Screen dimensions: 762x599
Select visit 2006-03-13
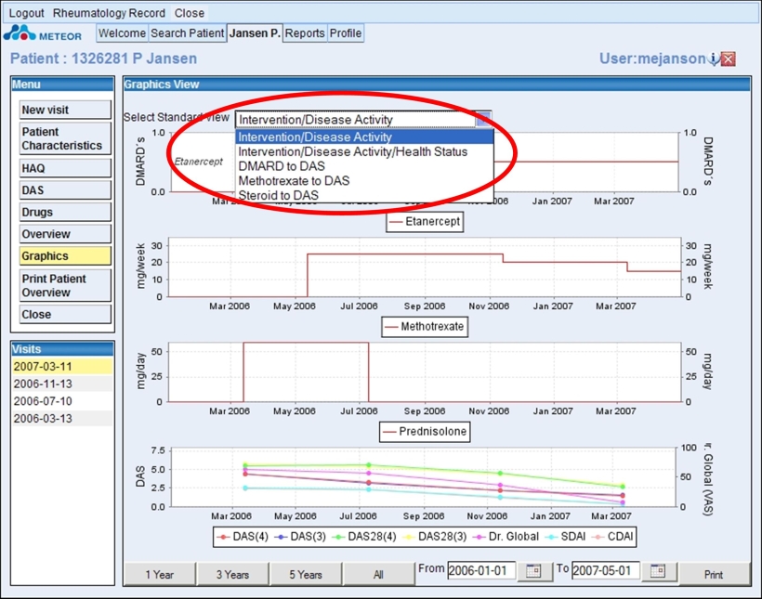click(x=62, y=419)
